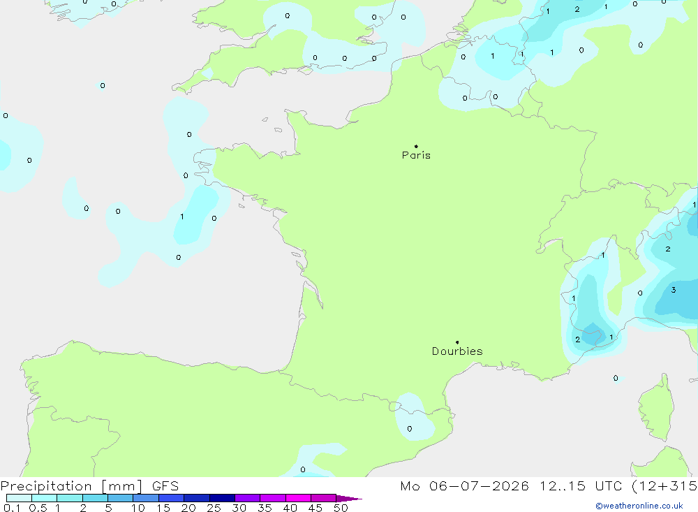Click the legend label '0.5'
The height and width of the screenshot is (512, 698).
click(38, 508)
